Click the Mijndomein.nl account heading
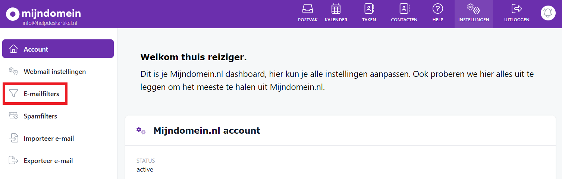Screen dimensions: 562x179 point(207,131)
